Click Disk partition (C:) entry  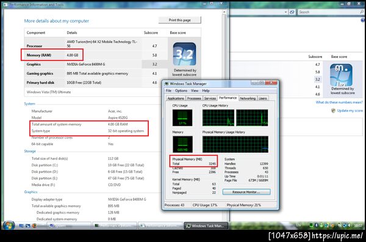[45, 165]
